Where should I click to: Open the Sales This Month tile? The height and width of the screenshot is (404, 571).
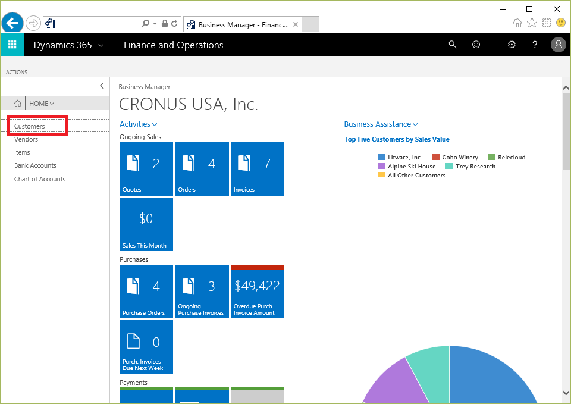[146, 224]
